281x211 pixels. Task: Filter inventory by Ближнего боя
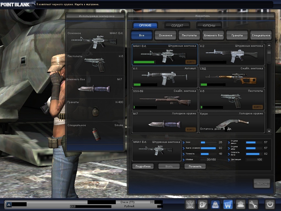(213, 35)
